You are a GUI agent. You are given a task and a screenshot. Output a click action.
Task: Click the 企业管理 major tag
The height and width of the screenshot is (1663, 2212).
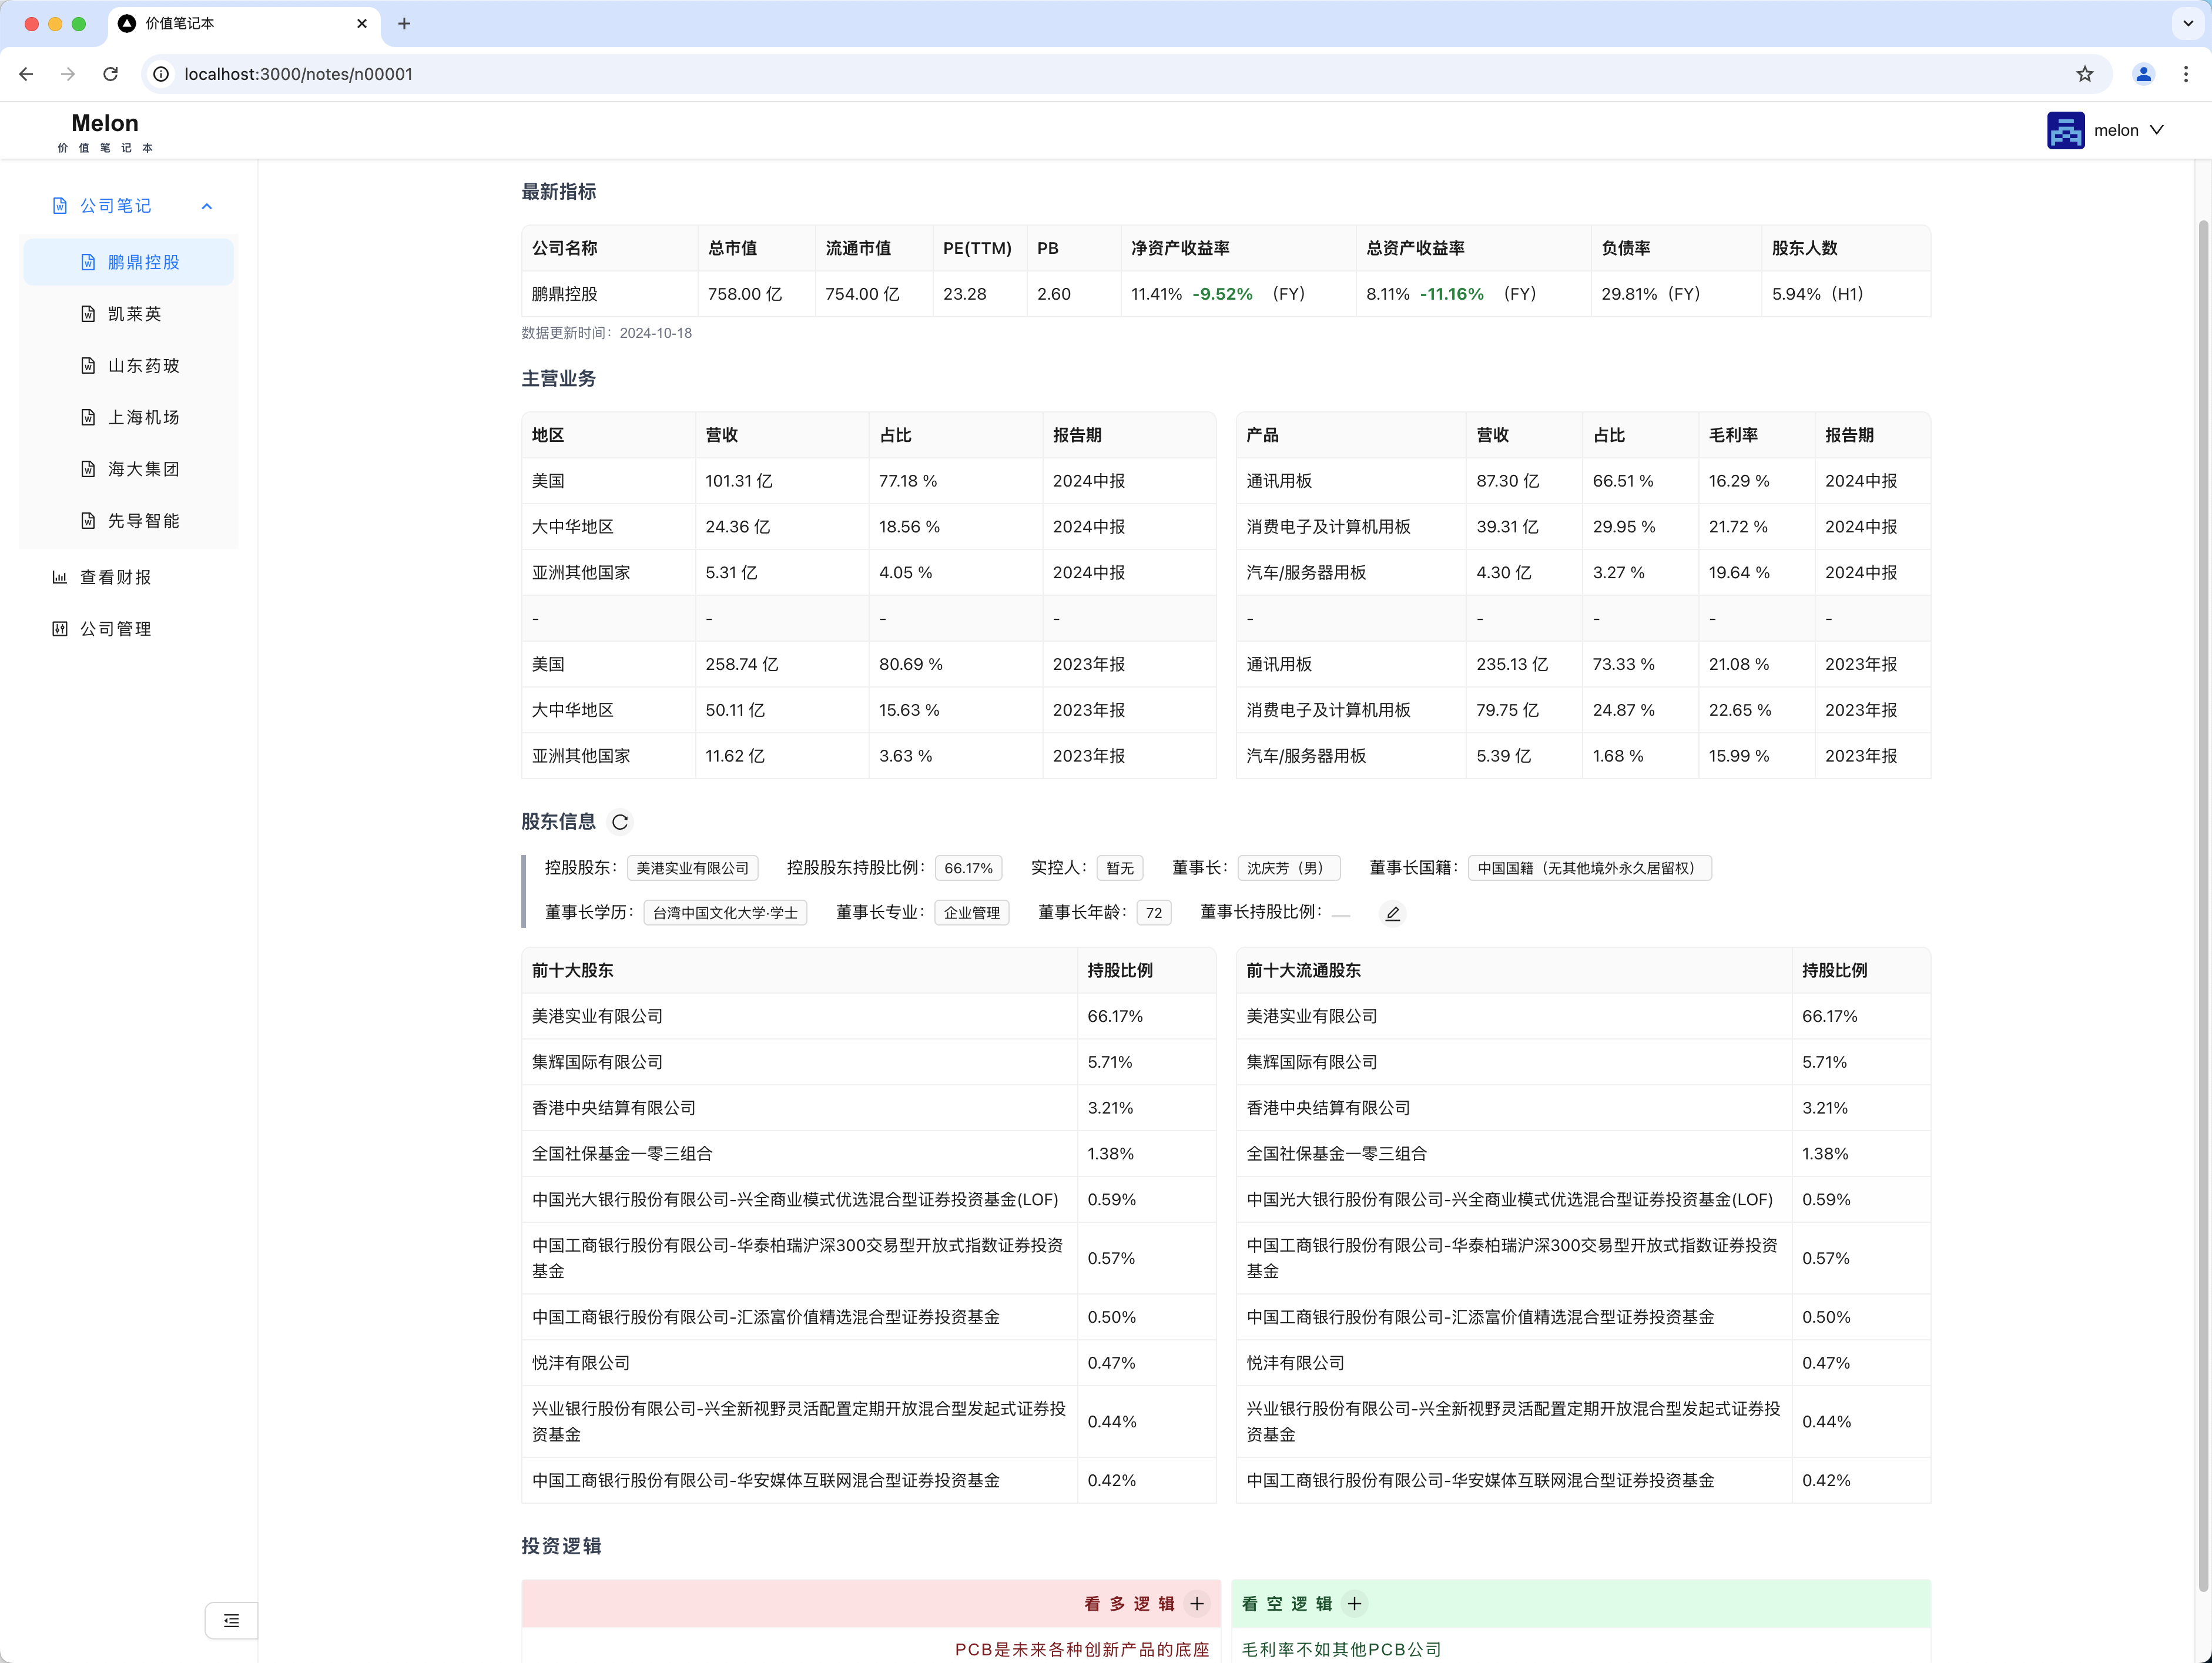tap(971, 913)
